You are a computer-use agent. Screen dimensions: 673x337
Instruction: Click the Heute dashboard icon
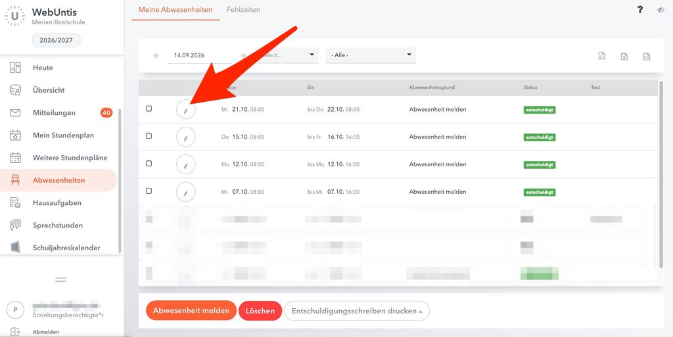(15, 67)
